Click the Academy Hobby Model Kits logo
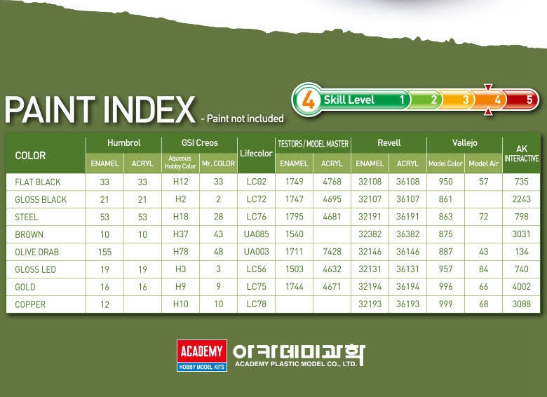 [202, 355]
